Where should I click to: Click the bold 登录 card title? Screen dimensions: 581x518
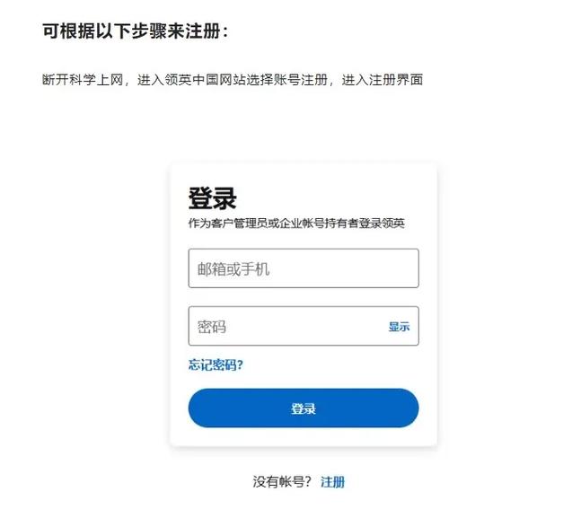[212, 198]
